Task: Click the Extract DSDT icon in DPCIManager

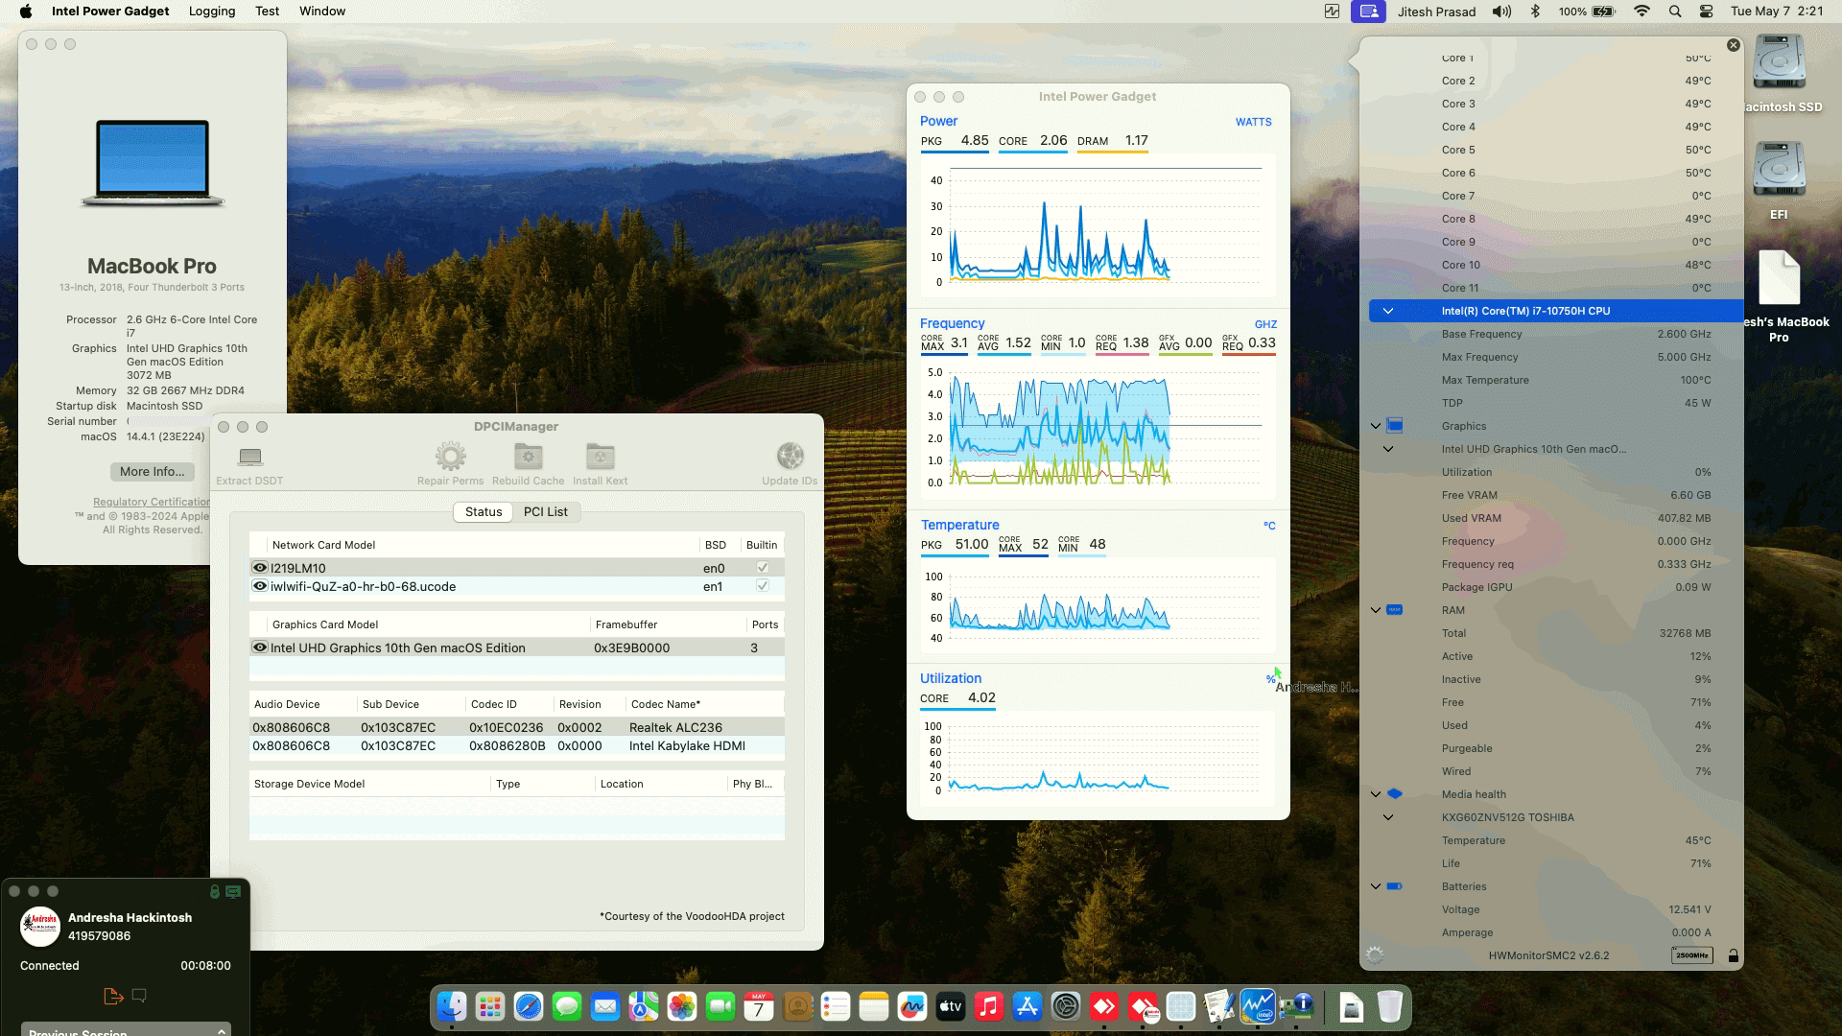Action: pyautogui.click(x=249, y=457)
